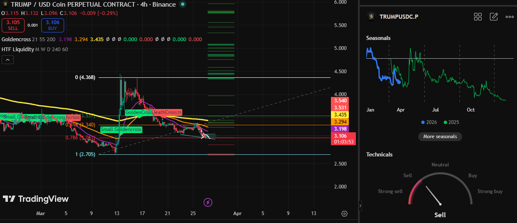Open chart time axis settings gear
The image size is (517, 223).
click(344, 213)
